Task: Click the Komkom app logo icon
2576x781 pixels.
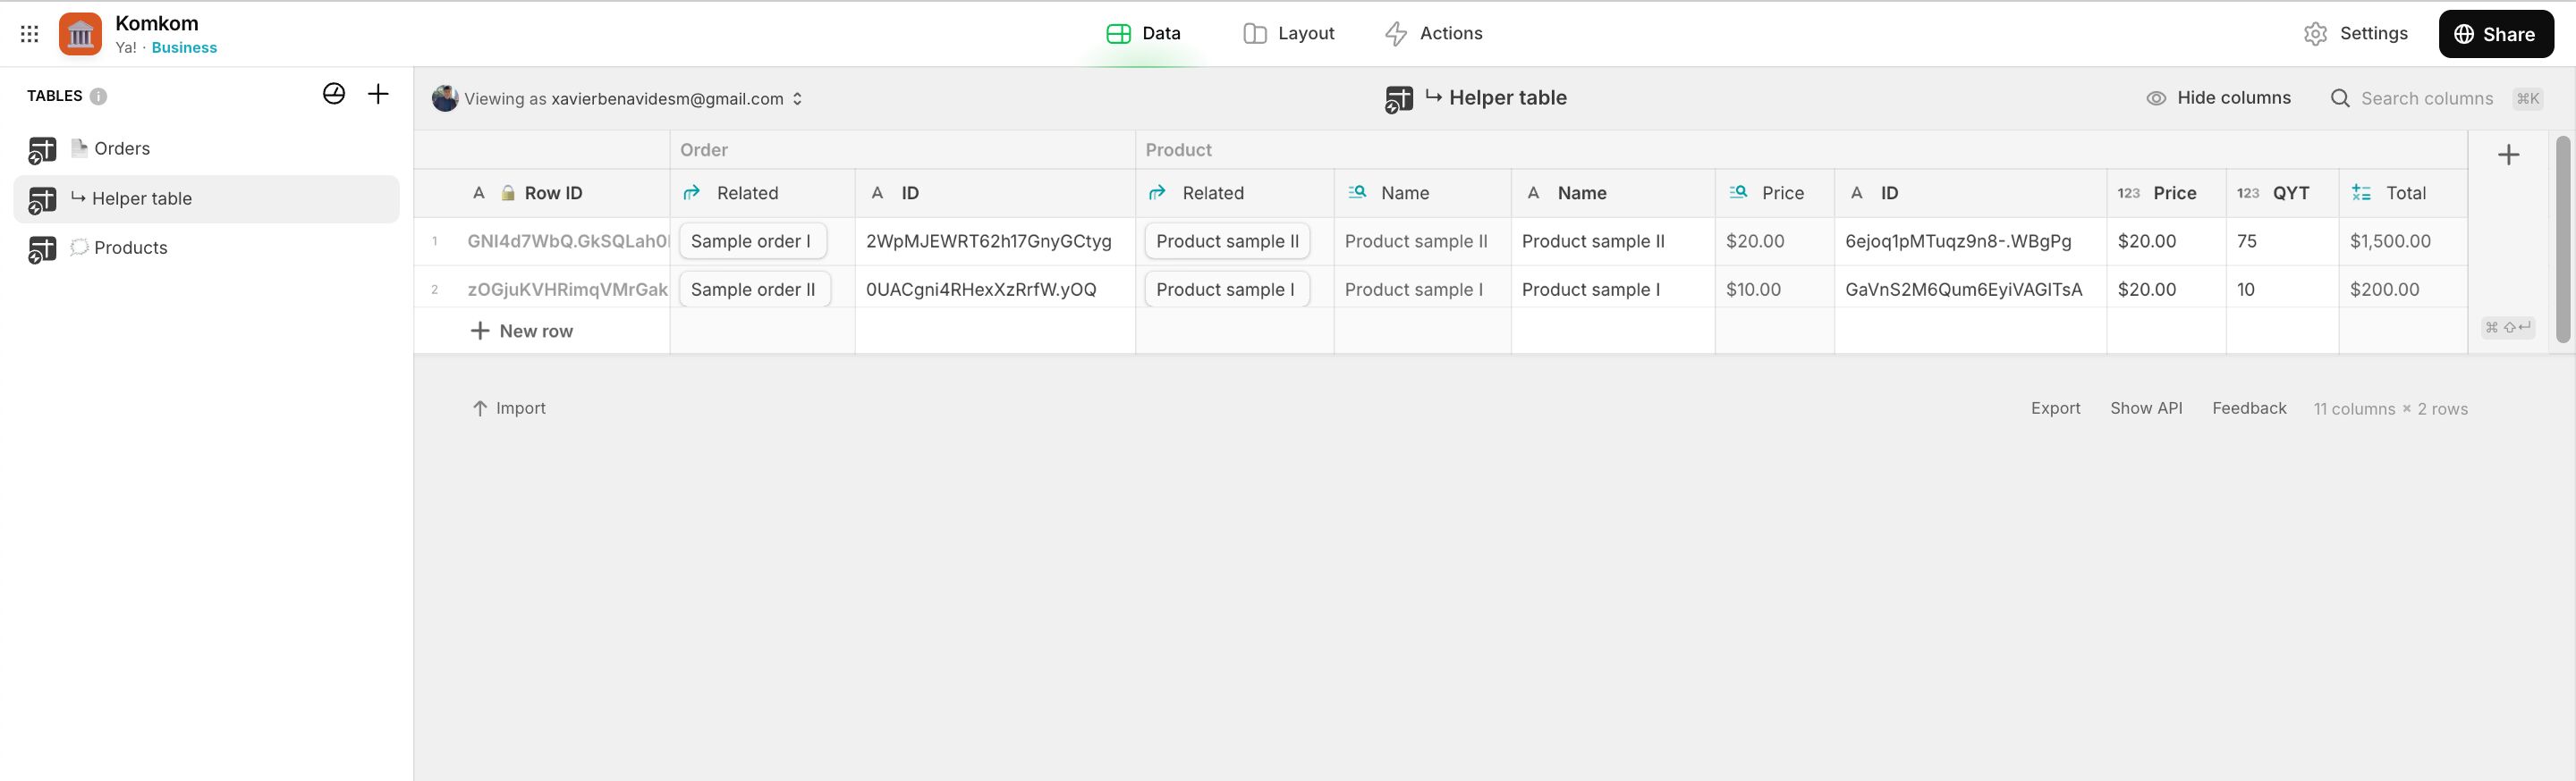Action: 80,34
